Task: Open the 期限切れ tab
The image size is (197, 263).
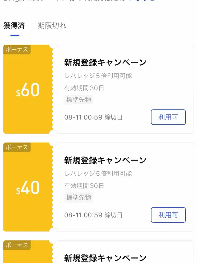Action: [x=52, y=26]
